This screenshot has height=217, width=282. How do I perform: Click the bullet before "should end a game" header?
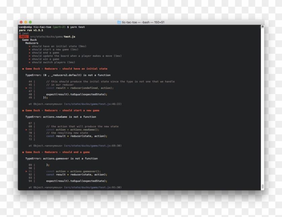tap(23, 152)
